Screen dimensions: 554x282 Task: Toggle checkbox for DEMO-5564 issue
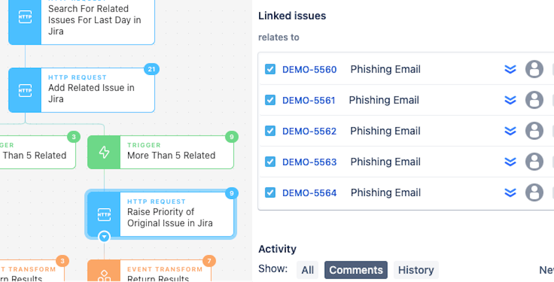270,193
